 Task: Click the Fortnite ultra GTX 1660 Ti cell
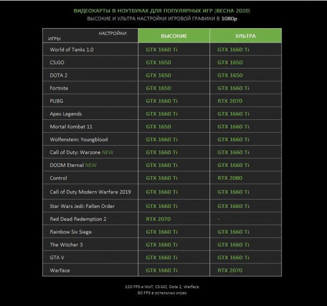246,88
